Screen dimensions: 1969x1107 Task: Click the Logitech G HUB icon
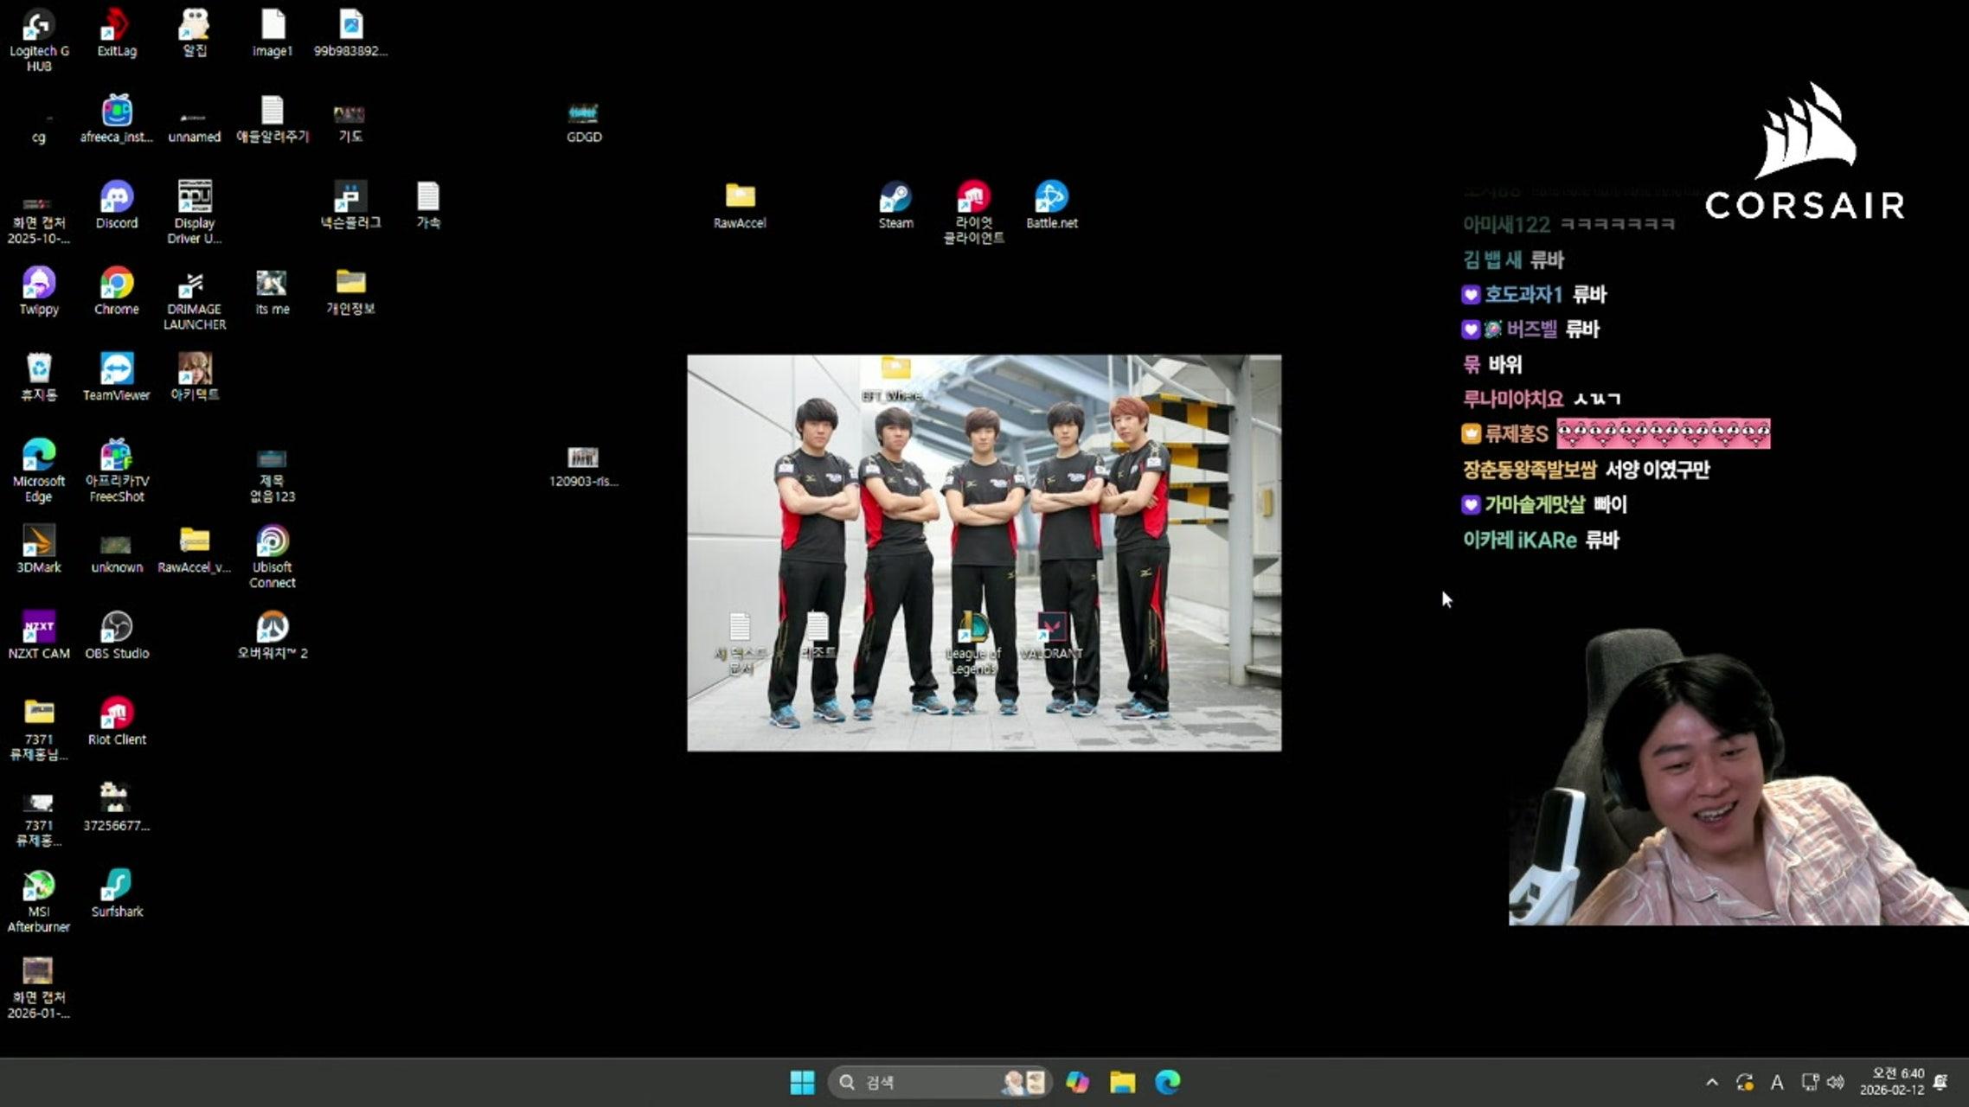38,28
